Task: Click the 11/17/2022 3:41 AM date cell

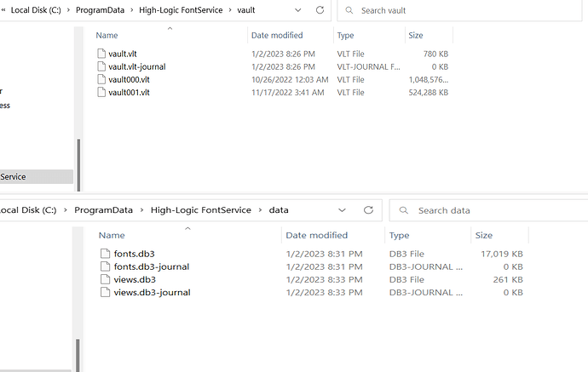Action: point(288,92)
